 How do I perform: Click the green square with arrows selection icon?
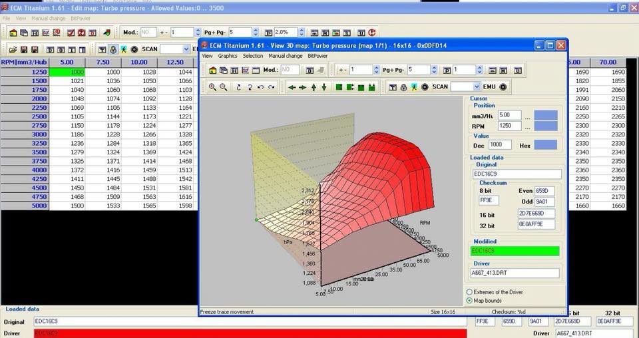coord(349,86)
